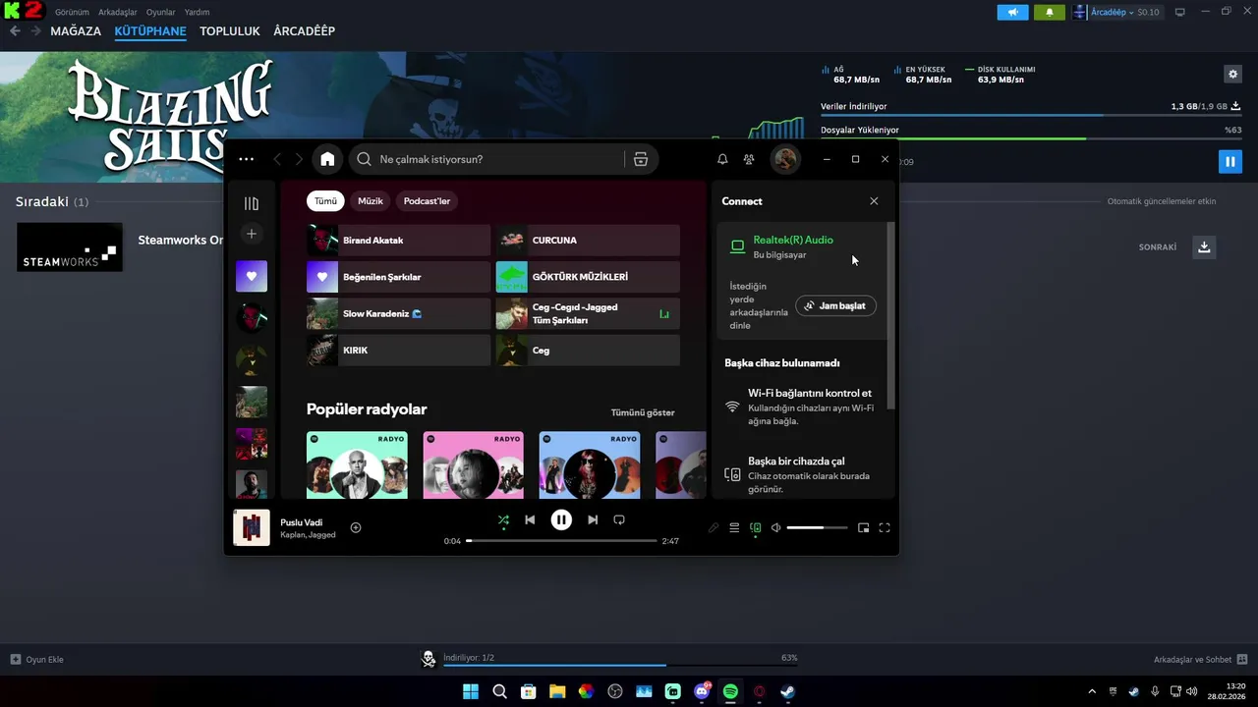Screen dimensions: 1258x707
Task: Pause the current song
Action: coord(561,519)
